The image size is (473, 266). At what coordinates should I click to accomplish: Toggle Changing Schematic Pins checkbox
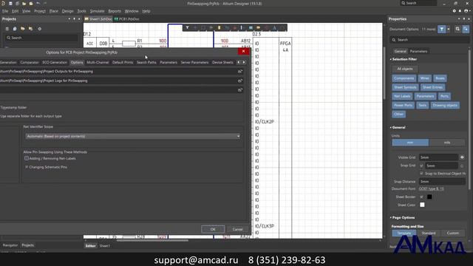[27, 167]
